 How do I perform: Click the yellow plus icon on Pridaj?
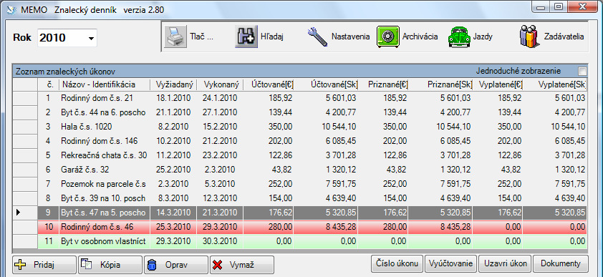20,265
